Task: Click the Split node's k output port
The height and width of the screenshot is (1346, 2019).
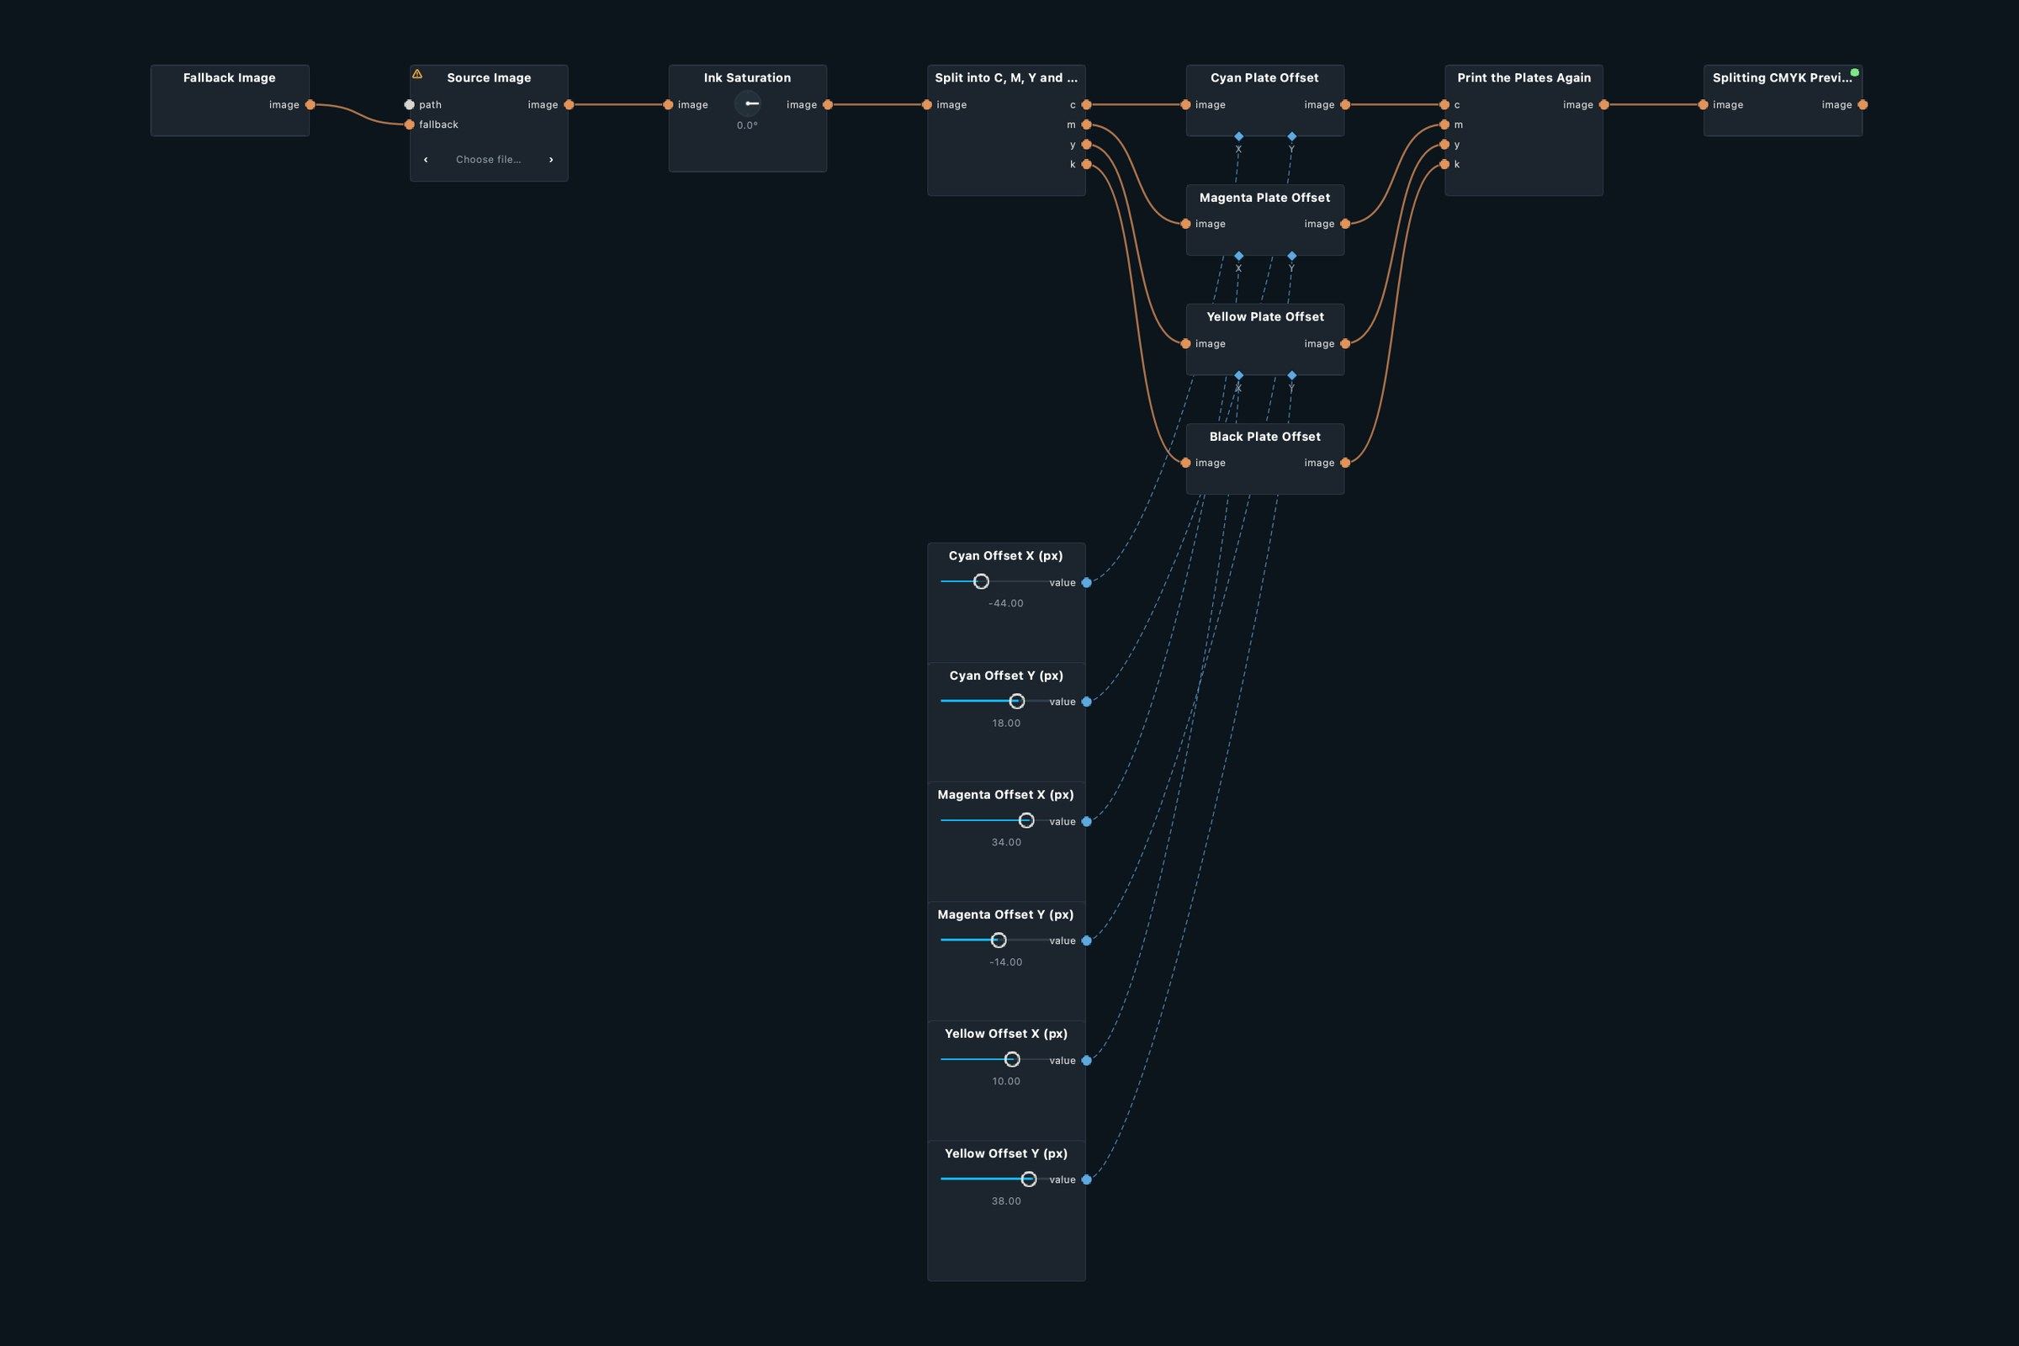Action: point(1087,164)
